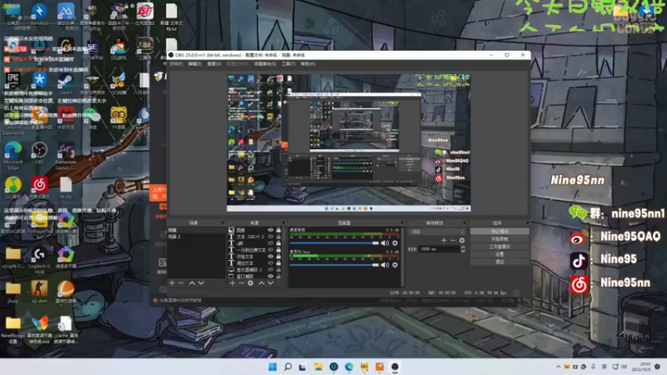Open the 帮助(H) menu in OBS
667x375 pixels.
click(308, 64)
